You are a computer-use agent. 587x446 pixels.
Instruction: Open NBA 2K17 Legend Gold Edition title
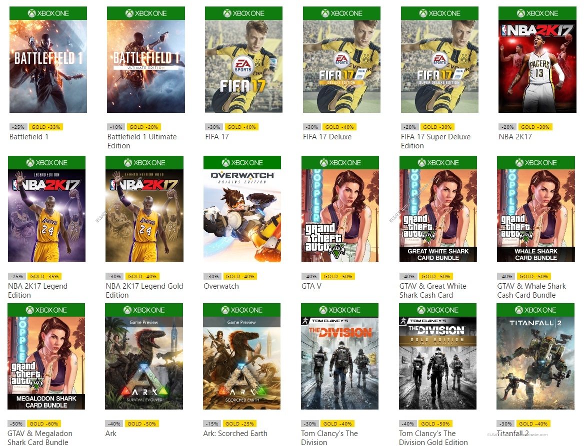pos(144,291)
